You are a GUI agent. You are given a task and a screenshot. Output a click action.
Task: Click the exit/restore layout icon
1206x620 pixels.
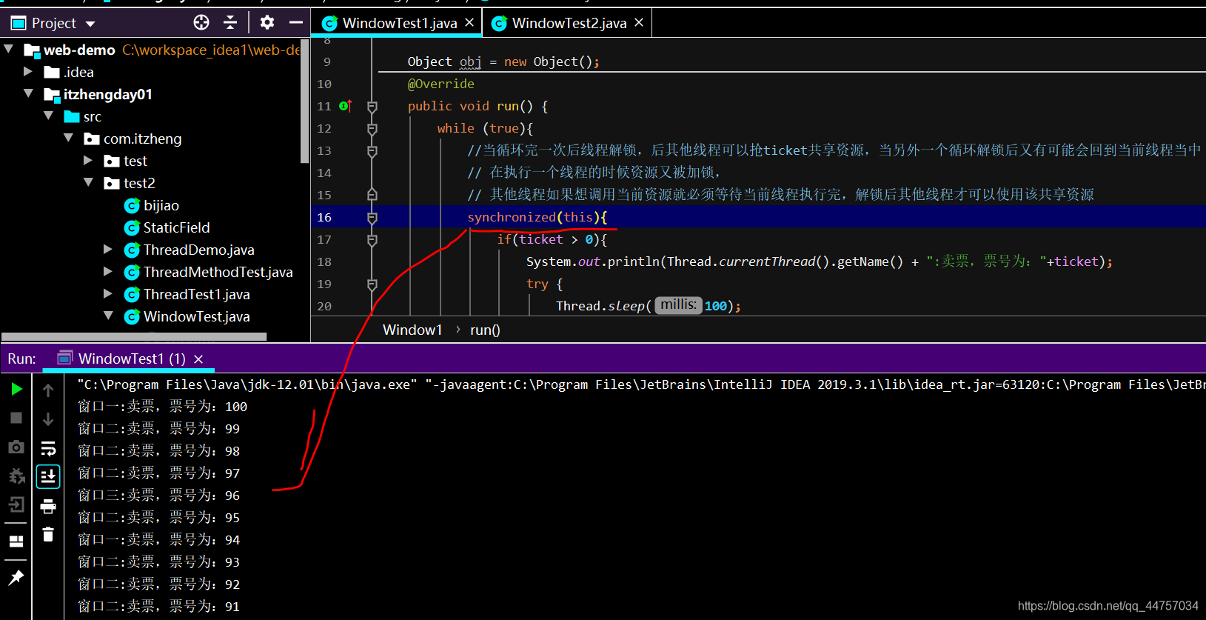[x=16, y=505]
